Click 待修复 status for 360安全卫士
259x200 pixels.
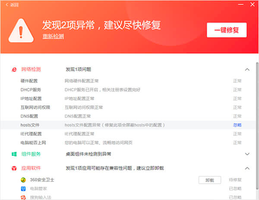tap(235, 180)
